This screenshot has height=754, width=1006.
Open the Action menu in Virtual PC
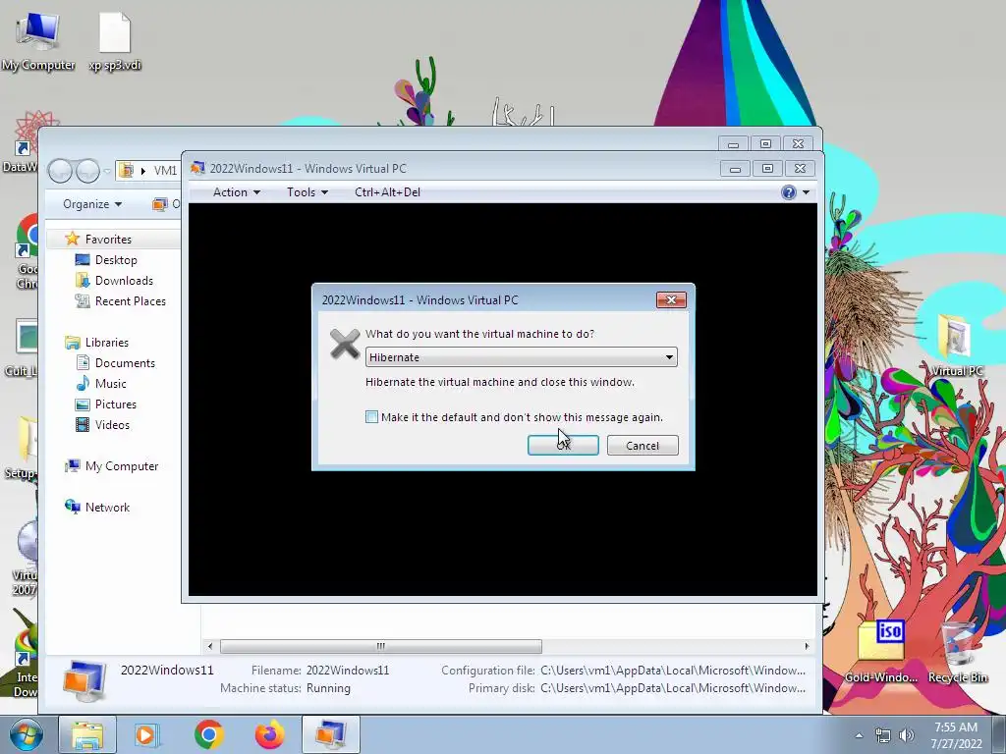tap(236, 192)
